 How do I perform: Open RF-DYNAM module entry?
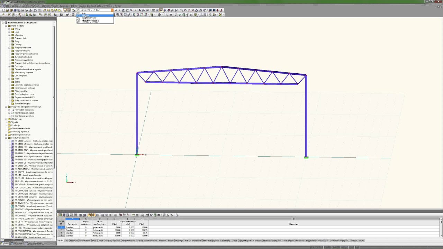tap(34, 206)
